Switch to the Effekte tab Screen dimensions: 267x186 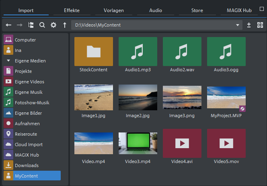point(72,10)
